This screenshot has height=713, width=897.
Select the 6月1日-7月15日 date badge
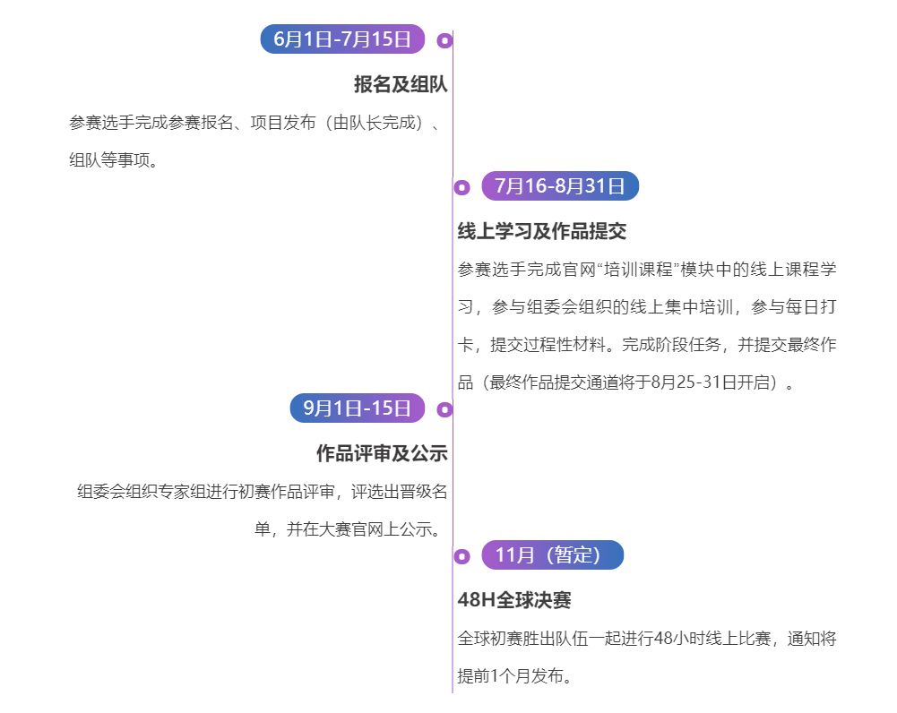[x=342, y=39]
